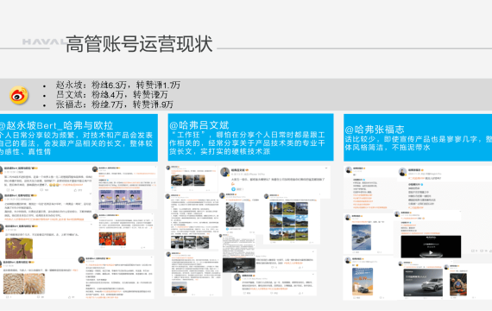Open the three cartoon characters poster image
The height and width of the screenshot is (311, 492).
(x=121, y=200)
